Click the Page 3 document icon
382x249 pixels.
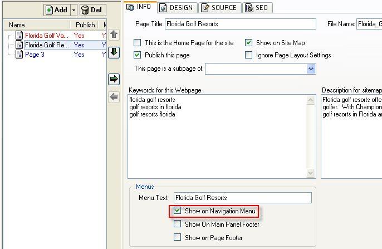tap(19, 55)
